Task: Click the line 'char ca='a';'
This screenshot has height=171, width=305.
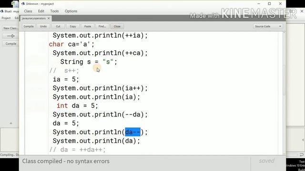Action: pyautogui.click(x=71, y=44)
